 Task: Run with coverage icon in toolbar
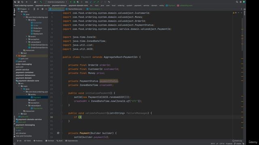tap(78, 2)
